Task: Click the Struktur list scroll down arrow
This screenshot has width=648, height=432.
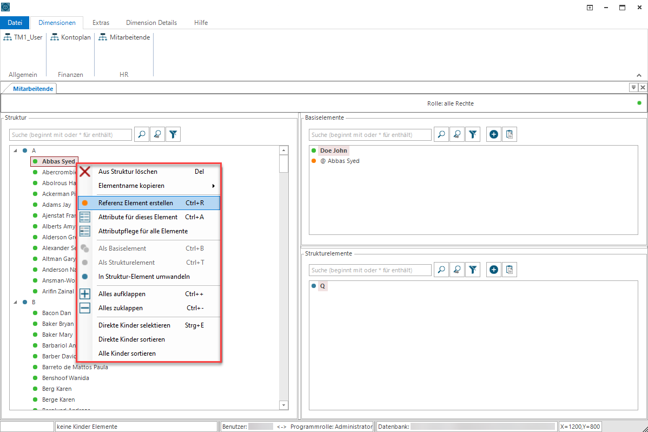Action: pos(283,405)
